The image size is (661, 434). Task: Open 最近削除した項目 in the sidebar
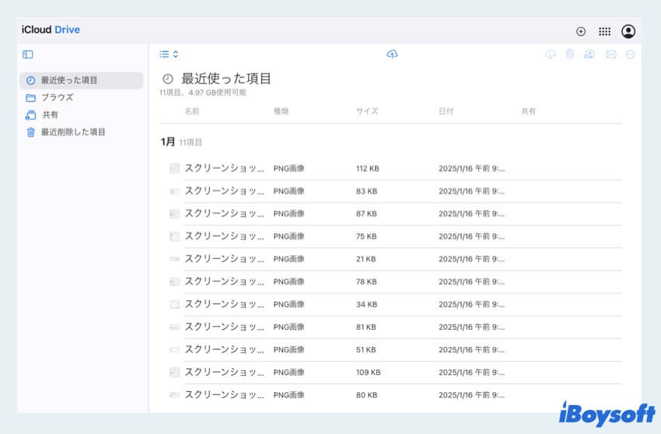pyautogui.click(x=73, y=132)
